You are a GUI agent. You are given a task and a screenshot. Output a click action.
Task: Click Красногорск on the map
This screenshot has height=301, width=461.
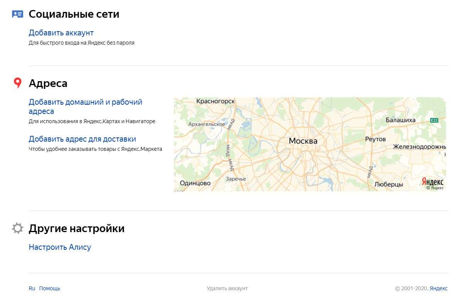[215, 101]
